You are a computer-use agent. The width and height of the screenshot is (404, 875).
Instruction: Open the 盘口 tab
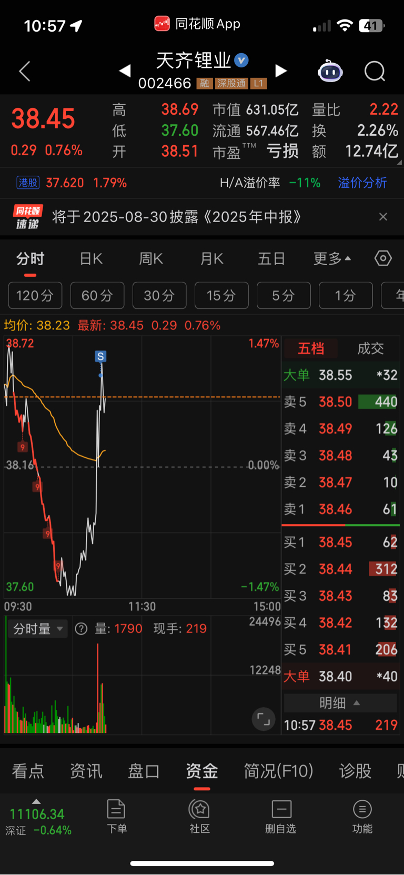[144, 771]
